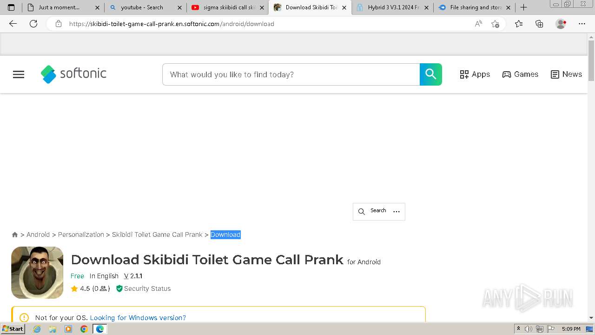Reload the page with the refresh icon
This screenshot has width=595, height=335.
point(33,24)
